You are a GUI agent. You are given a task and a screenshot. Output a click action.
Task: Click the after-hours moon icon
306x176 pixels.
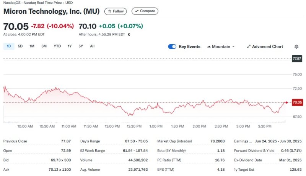[129, 34]
